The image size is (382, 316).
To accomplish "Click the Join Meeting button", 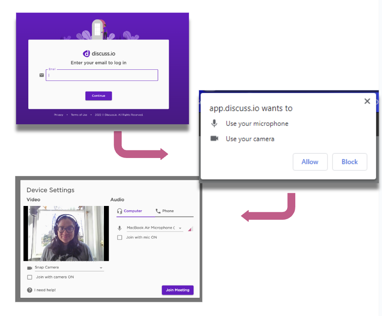I will tap(178, 290).
